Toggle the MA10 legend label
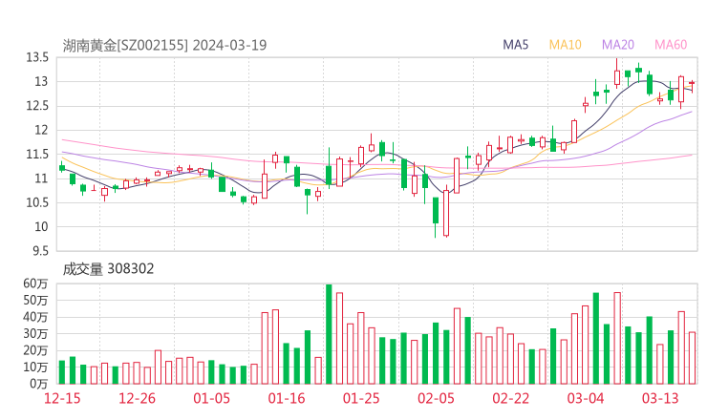707x420 pixels. click(565, 45)
